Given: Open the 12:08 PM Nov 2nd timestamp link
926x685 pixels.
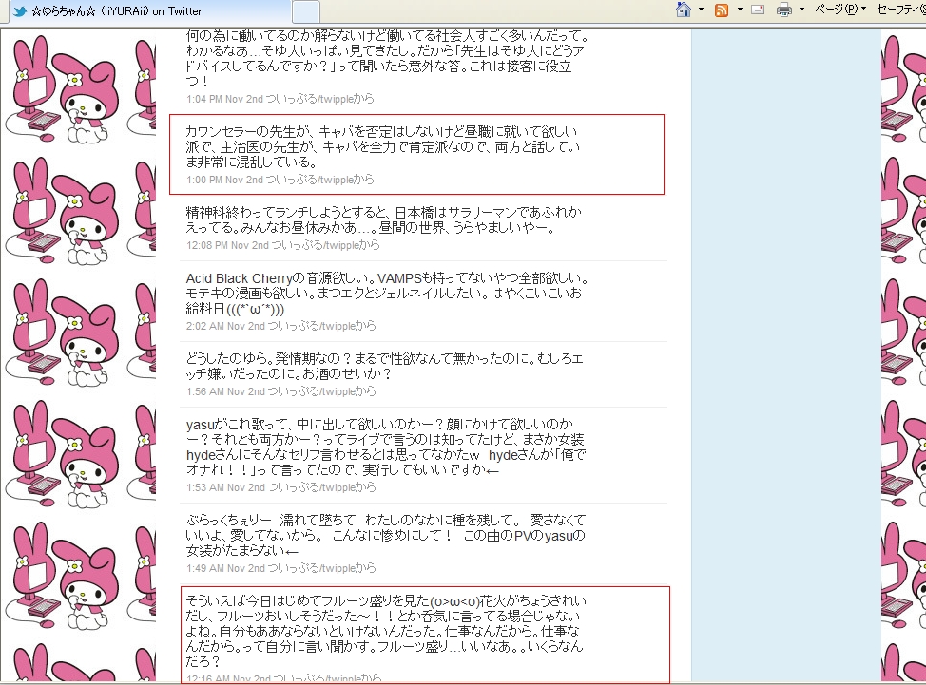Looking at the screenshot, I should (x=227, y=245).
